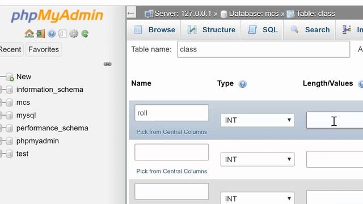Click Pick from Central Columns in second row
The width and height of the screenshot is (363, 204).
(171, 171)
